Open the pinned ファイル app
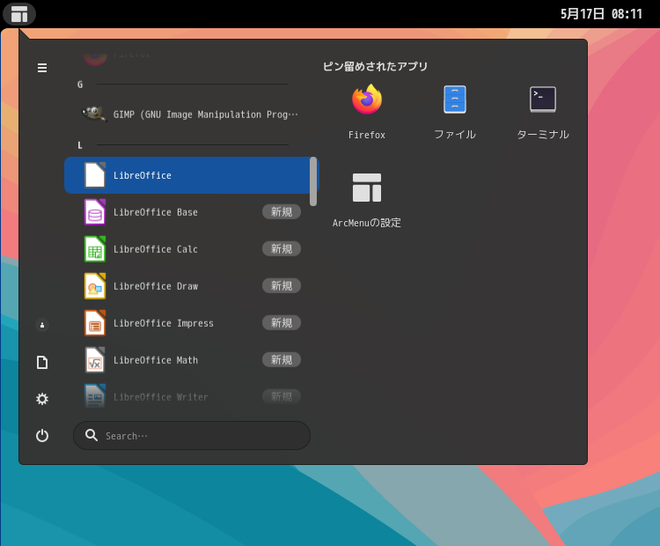Image resolution: width=660 pixels, height=546 pixels. 455,111
